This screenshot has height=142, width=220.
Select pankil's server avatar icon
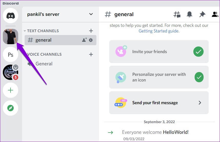[x=11, y=37]
